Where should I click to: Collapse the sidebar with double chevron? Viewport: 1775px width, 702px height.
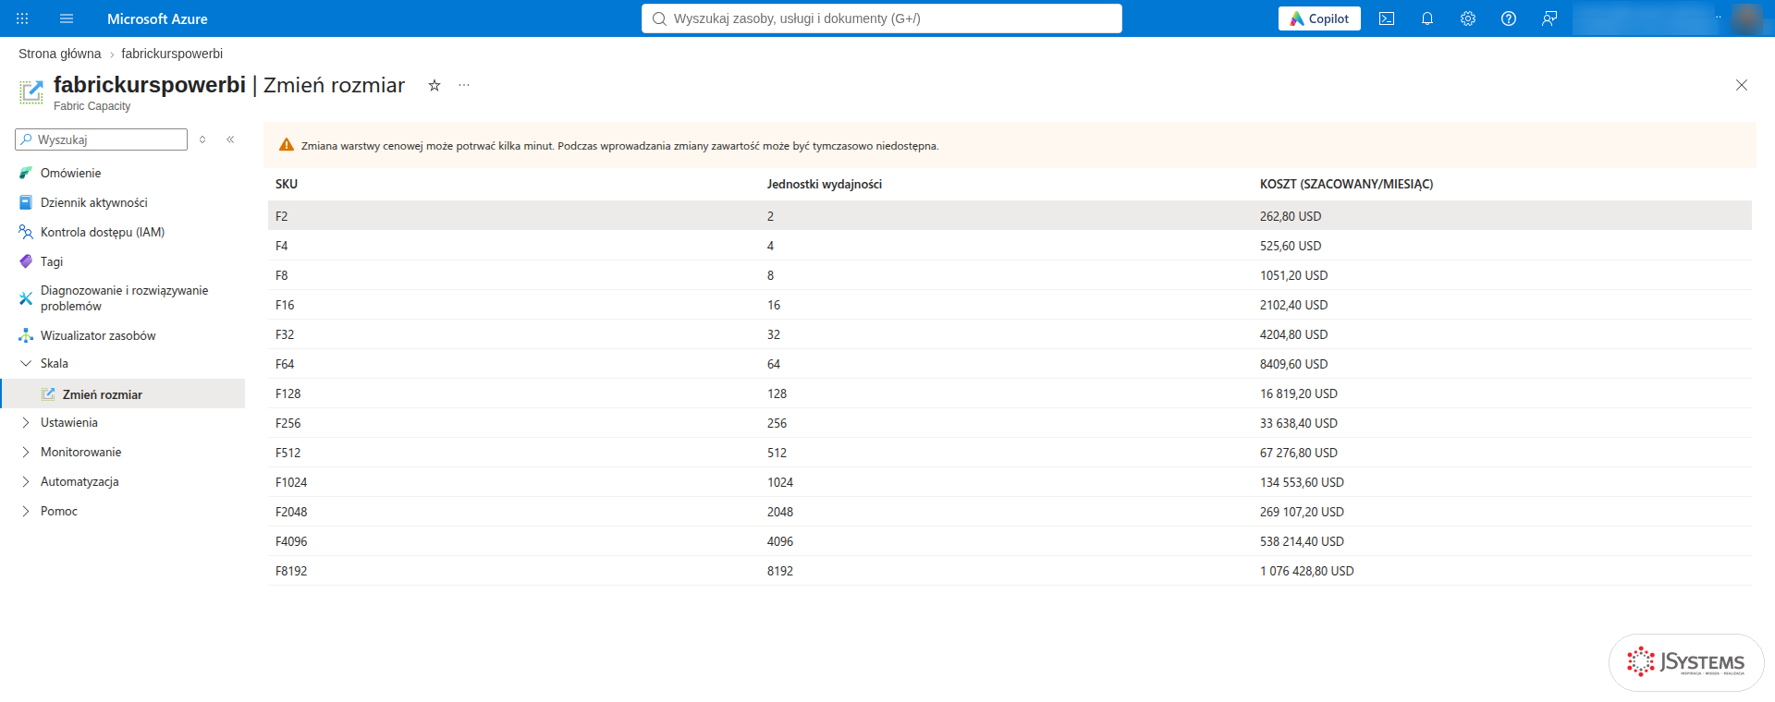coord(230,139)
